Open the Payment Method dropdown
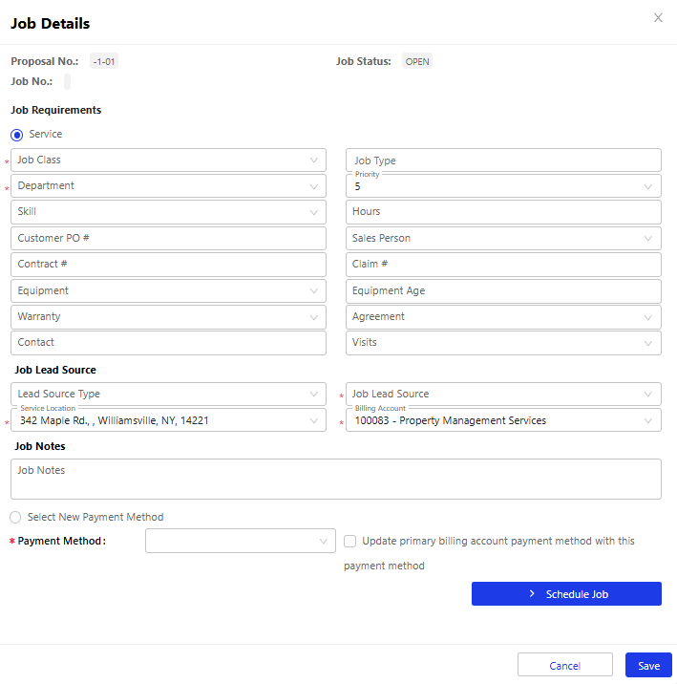This screenshot has width=677, height=684. pos(241,541)
